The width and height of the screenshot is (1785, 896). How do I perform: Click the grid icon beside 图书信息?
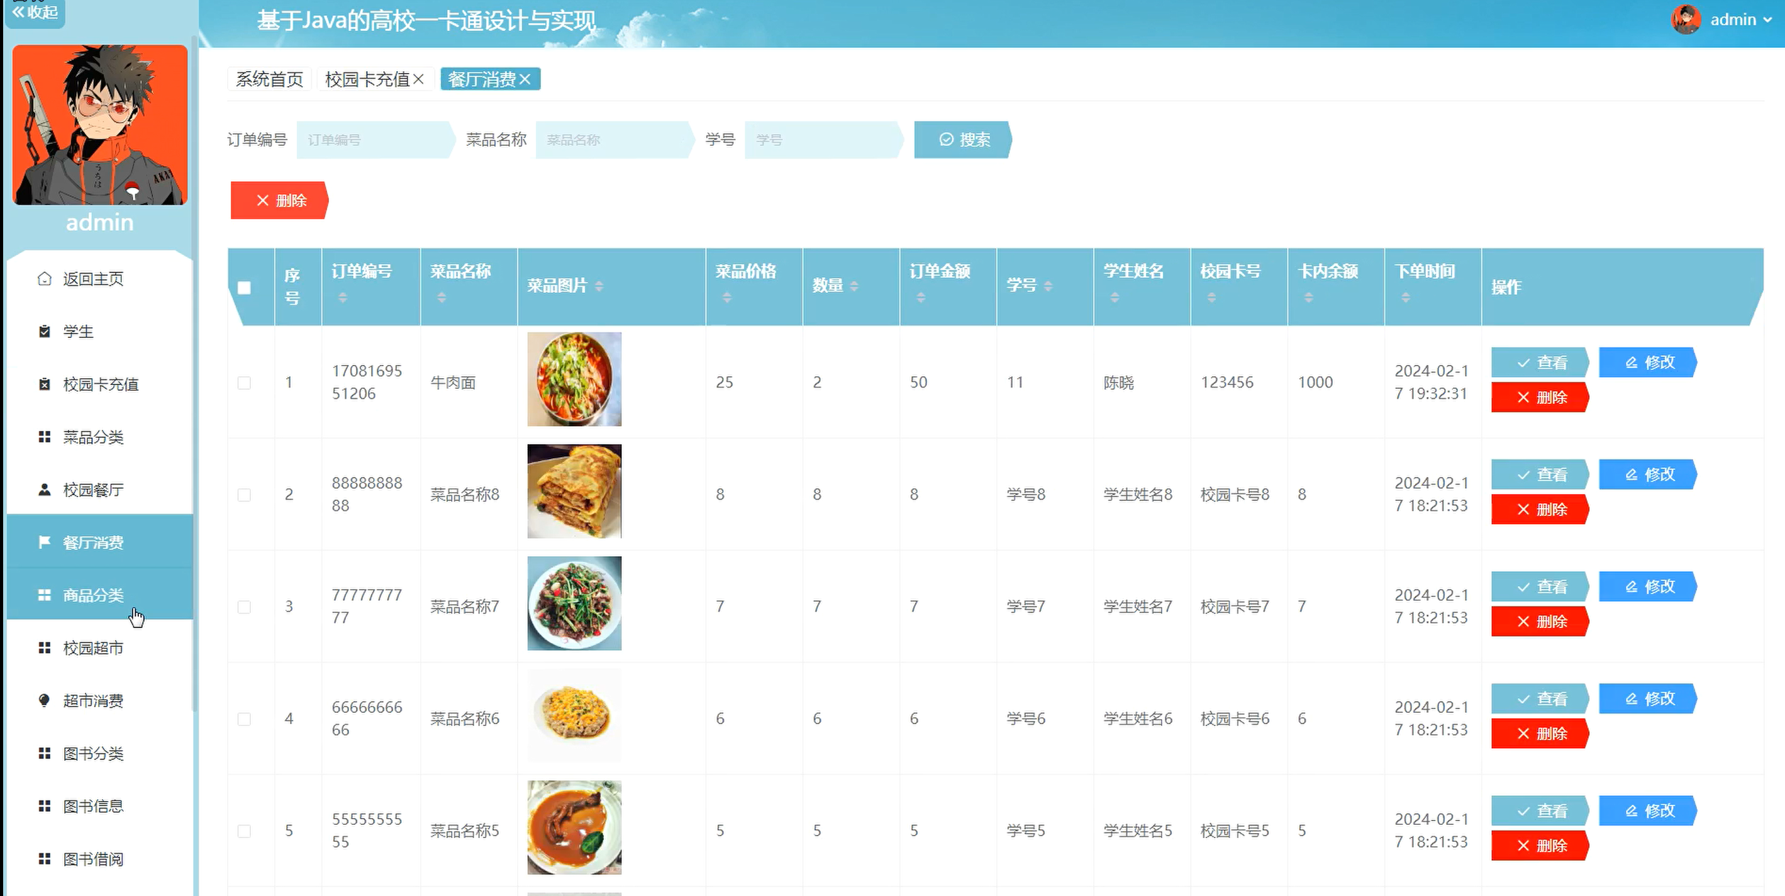45,805
